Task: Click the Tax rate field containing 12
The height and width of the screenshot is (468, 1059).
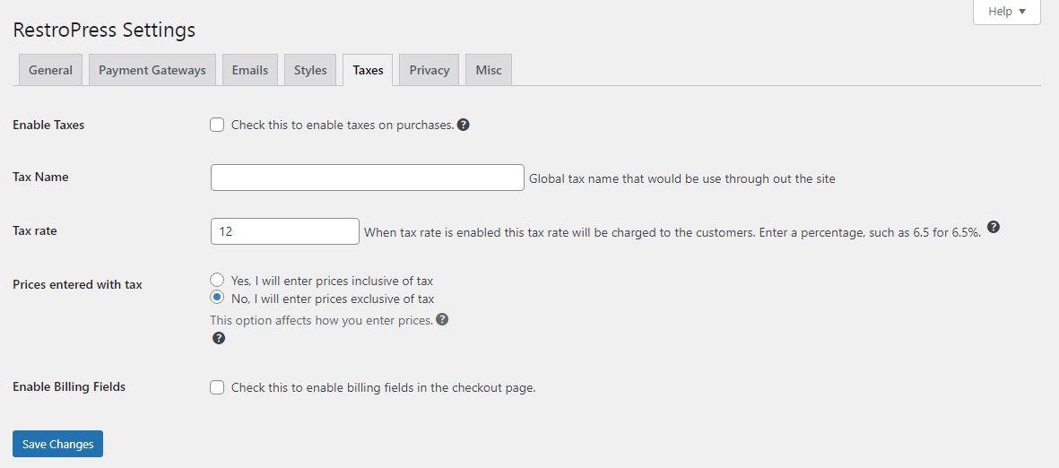Action: click(285, 231)
